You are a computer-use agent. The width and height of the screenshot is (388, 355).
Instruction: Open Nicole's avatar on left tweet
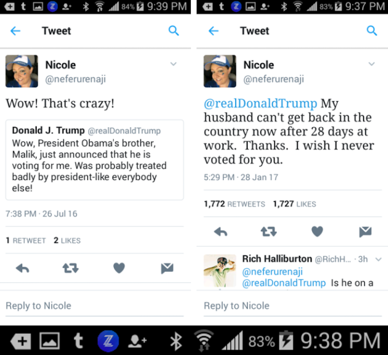[x=22, y=71]
